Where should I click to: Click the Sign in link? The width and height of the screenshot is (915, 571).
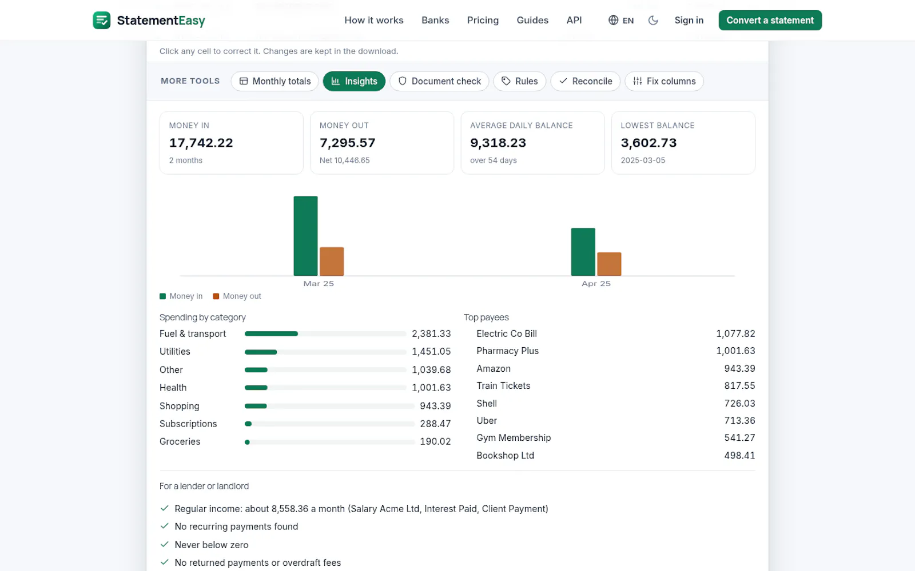point(689,20)
